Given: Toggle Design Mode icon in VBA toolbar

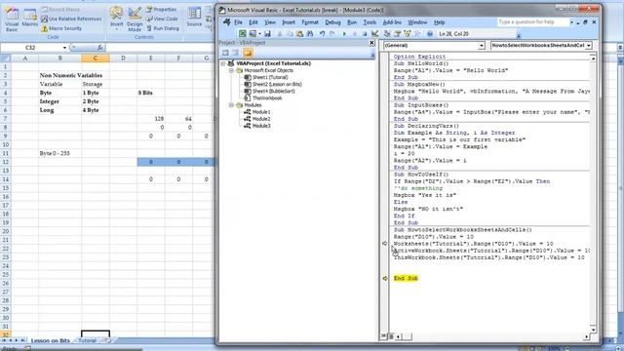Looking at the screenshot, I should pos(374,34).
